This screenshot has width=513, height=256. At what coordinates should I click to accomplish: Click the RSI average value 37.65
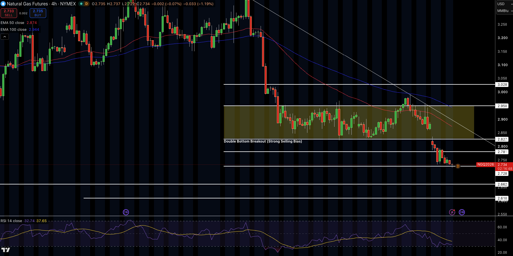(x=42, y=221)
